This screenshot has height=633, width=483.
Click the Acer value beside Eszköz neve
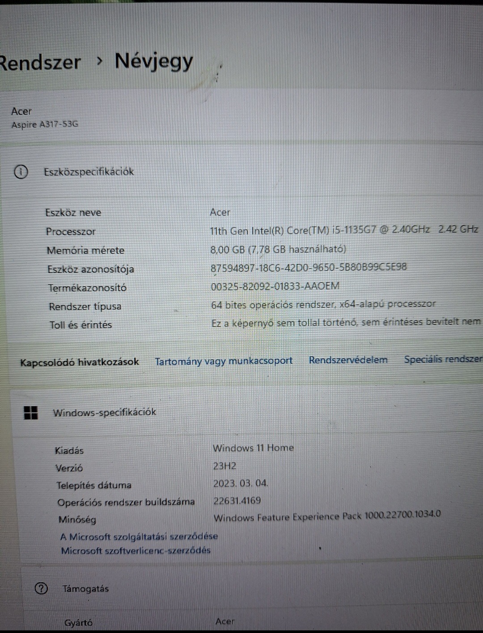click(x=220, y=212)
